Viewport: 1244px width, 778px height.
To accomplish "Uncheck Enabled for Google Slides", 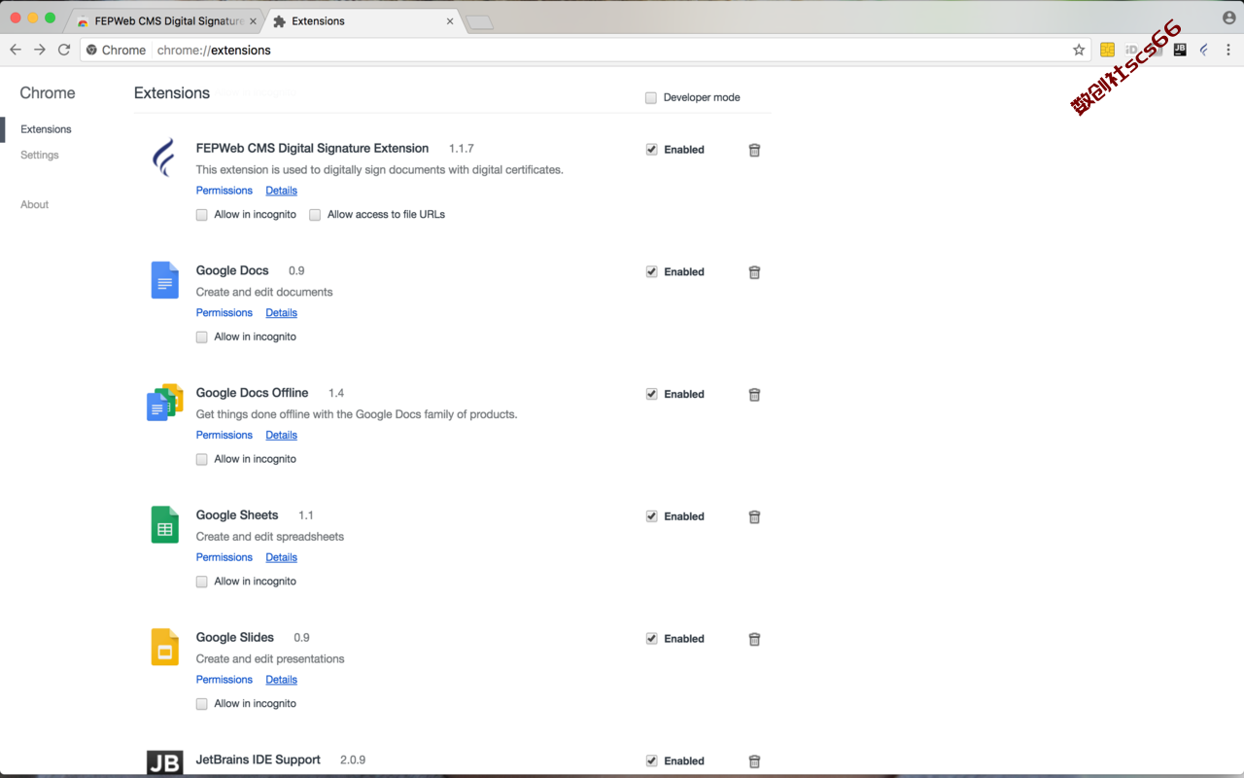I will coord(651,639).
